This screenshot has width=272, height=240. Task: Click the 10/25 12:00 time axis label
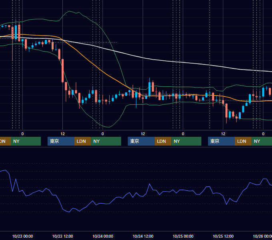[x=223, y=236]
